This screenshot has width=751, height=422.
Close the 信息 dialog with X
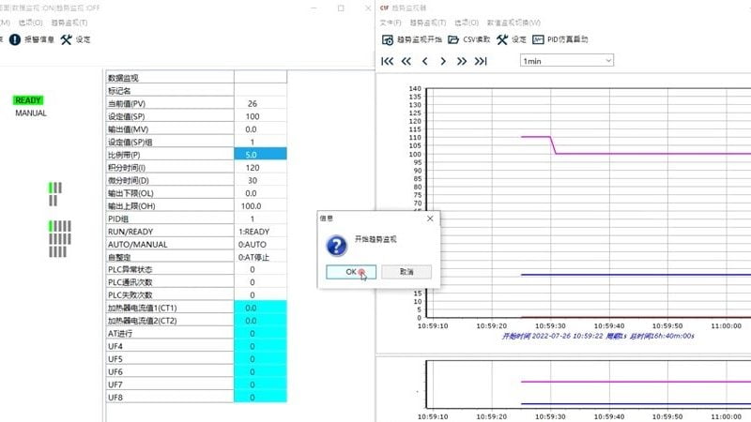click(x=430, y=218)
